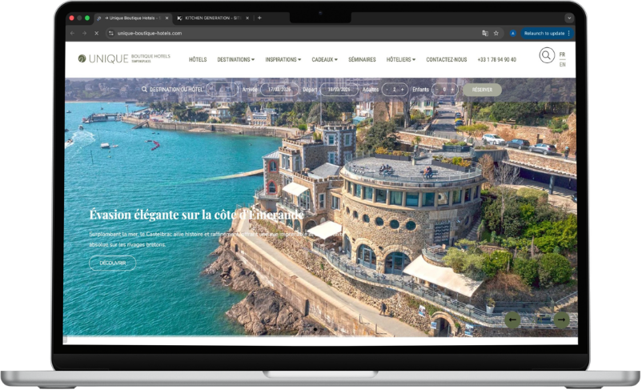Screen dimensions: 642x390
Task: Stop page loading with X button
Action: (95, 33)
